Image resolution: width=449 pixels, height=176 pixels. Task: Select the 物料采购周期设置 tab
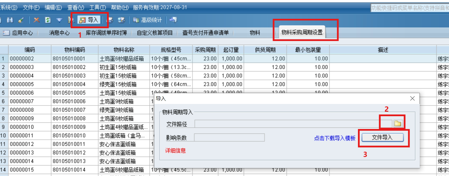point(302,32)
